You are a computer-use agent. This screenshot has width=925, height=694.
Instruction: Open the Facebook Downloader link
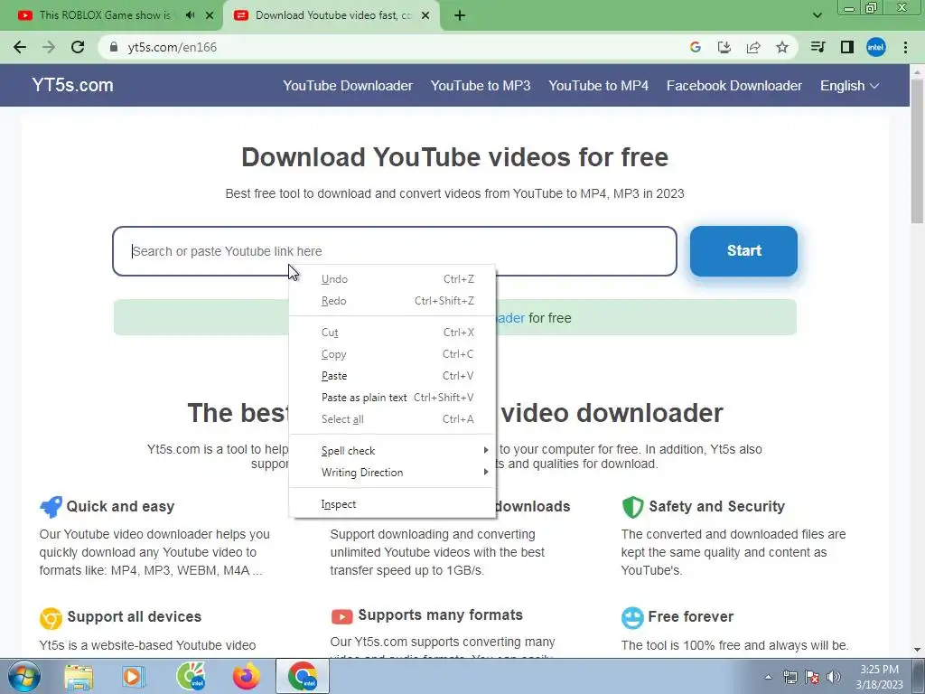tap(733, 86)
